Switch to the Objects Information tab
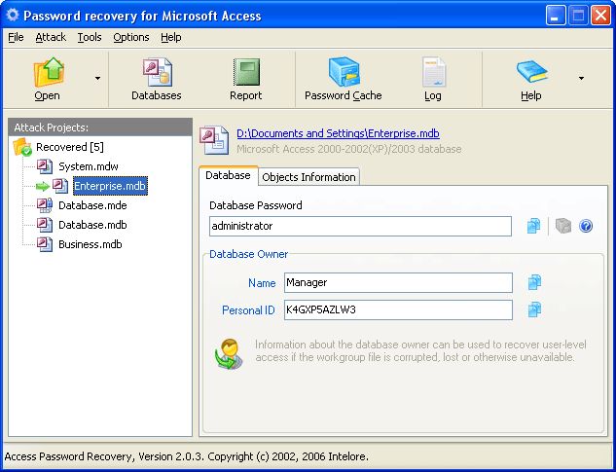Viewport: 616px width, 472px height. coord(308,177)
